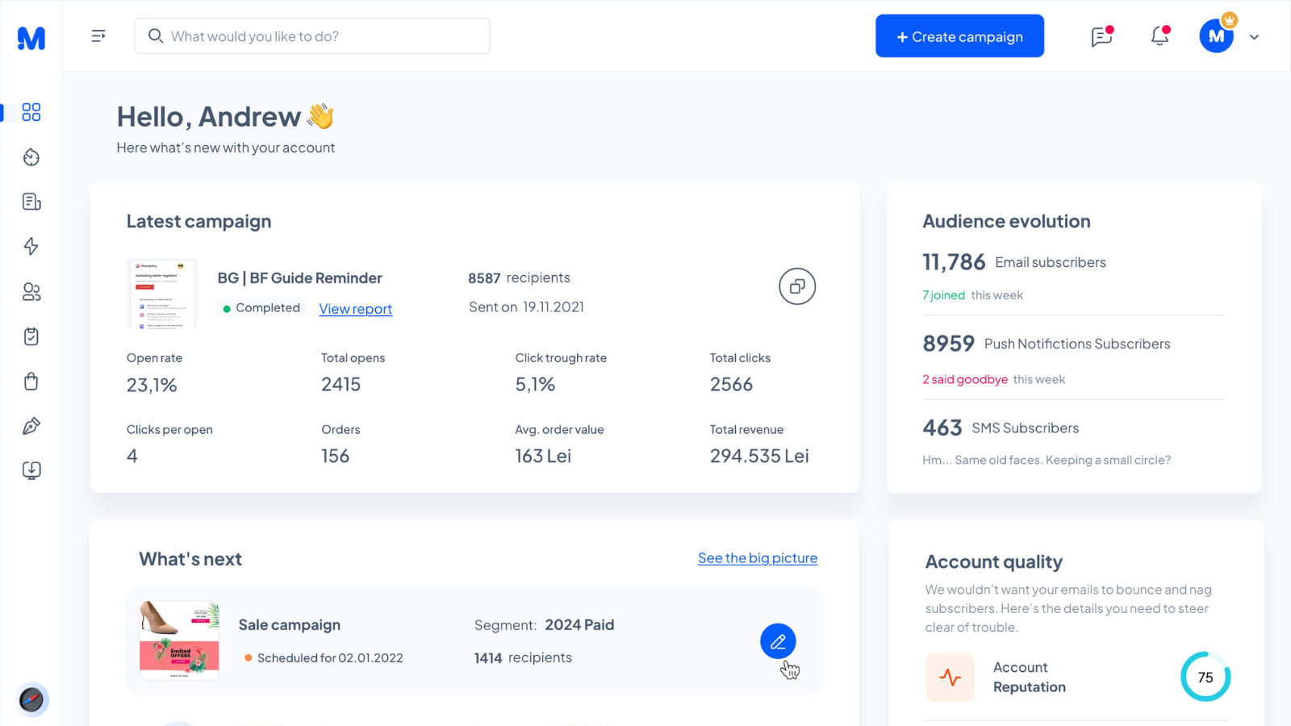The height and width of the screenshot is (726, 1291).
Task: Focus the What would you like to do search field
Action: pos(312,36)
